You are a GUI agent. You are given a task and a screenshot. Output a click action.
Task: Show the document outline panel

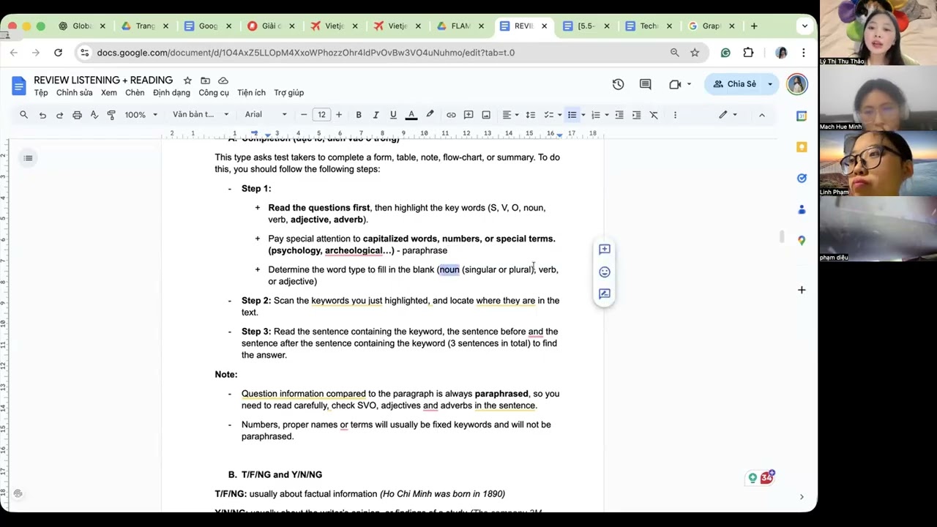(x=28, y=158)
